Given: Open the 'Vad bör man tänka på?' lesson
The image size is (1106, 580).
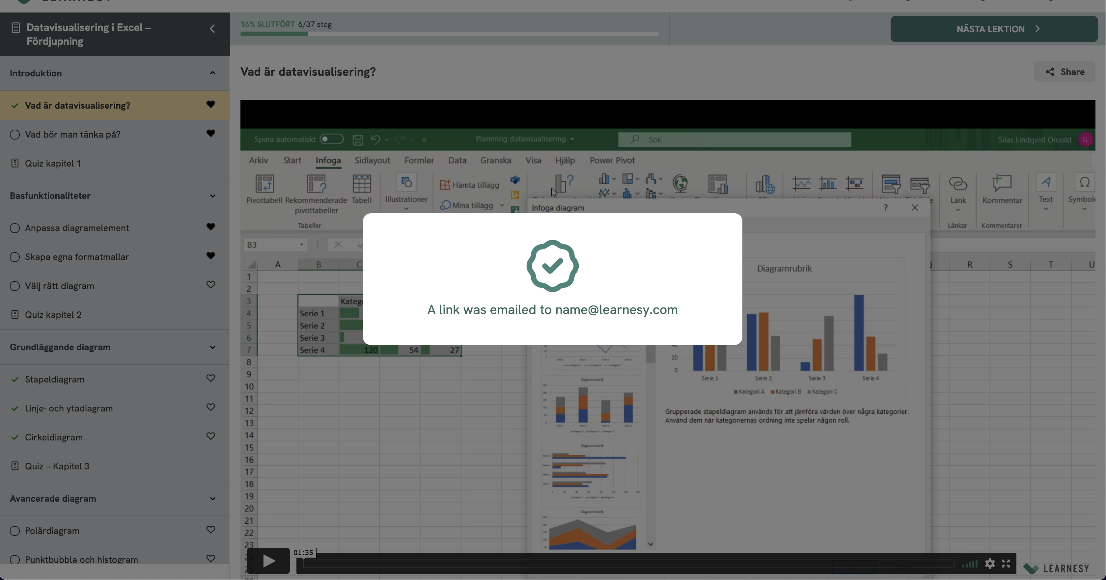Looking at the screenshot, I should coord(72,134).
